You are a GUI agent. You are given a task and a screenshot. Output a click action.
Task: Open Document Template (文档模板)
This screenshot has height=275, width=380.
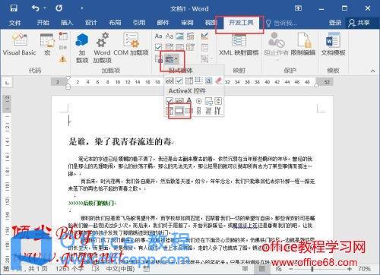[x=333, y=44]
